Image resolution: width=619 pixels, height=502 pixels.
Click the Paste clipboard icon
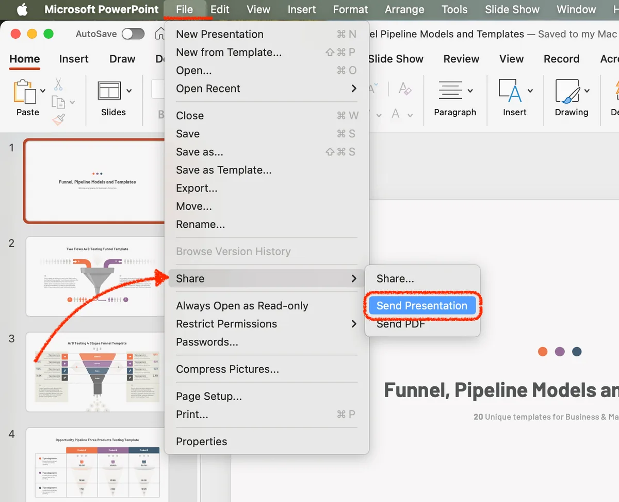[25, 92]
